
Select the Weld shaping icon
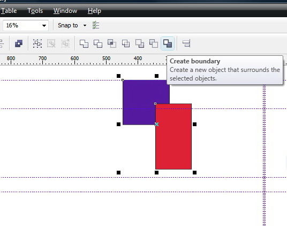[84, 43]
